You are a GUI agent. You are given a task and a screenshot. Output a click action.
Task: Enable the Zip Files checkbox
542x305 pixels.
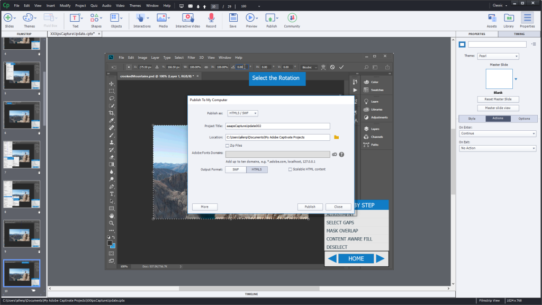227,145
